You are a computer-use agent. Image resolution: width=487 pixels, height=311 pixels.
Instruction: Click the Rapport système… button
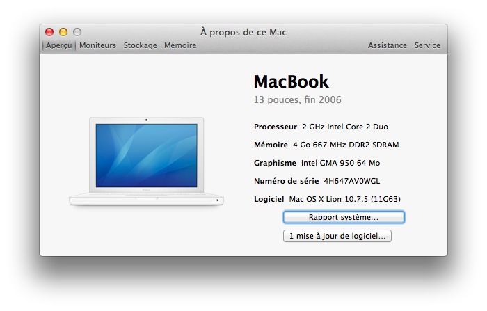(344, 217)
